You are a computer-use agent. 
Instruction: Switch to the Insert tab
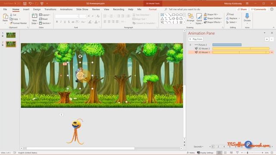click(26, 9)
